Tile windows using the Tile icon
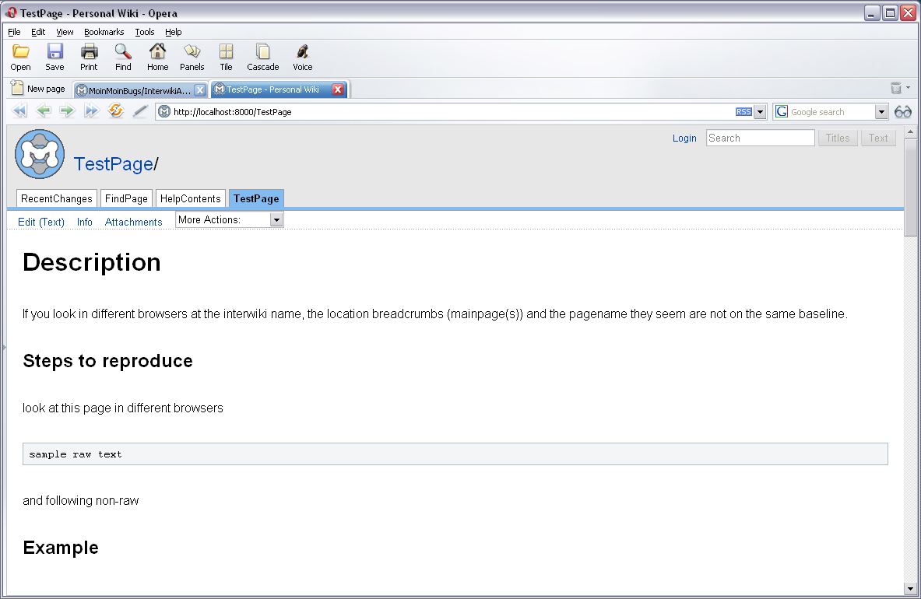 (x=226, y=52)
